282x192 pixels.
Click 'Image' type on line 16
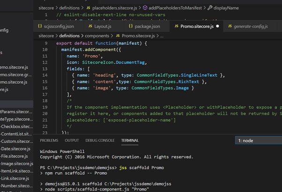pyautogui.click(x=182, y=88)
